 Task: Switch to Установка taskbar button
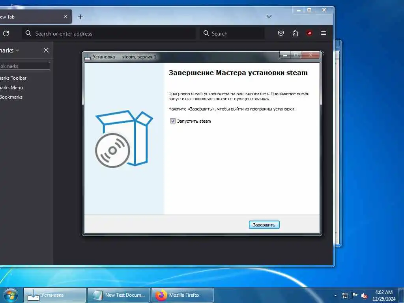point(55,295)
